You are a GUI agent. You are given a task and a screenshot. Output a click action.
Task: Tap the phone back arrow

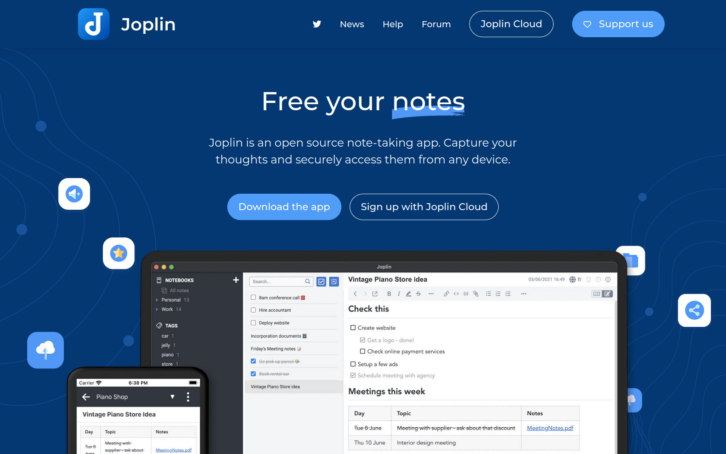click(x=86, y=396)
